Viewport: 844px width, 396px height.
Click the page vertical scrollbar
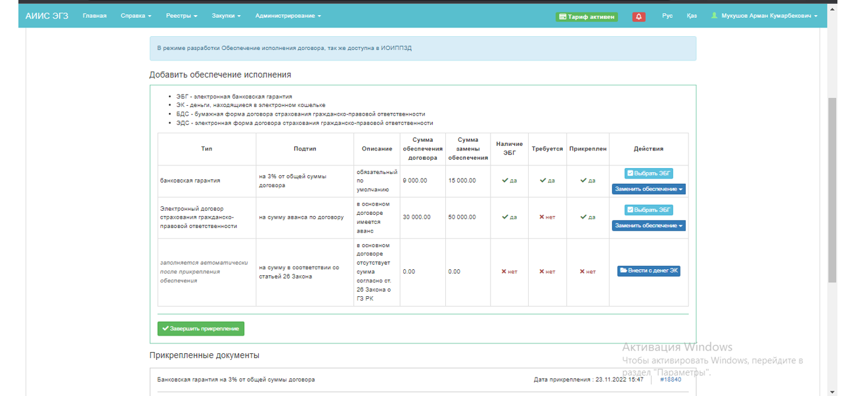832,190
